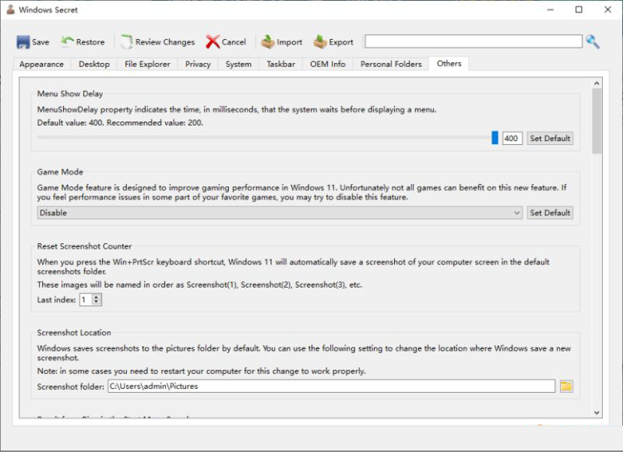Viewport: 623px width, 452px height.
Task: Click the Import label in toolbar
Action: [x=289, y=42]
